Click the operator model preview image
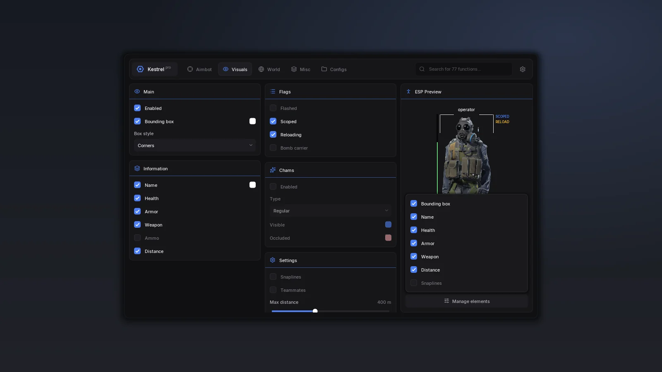 point(466,155)
